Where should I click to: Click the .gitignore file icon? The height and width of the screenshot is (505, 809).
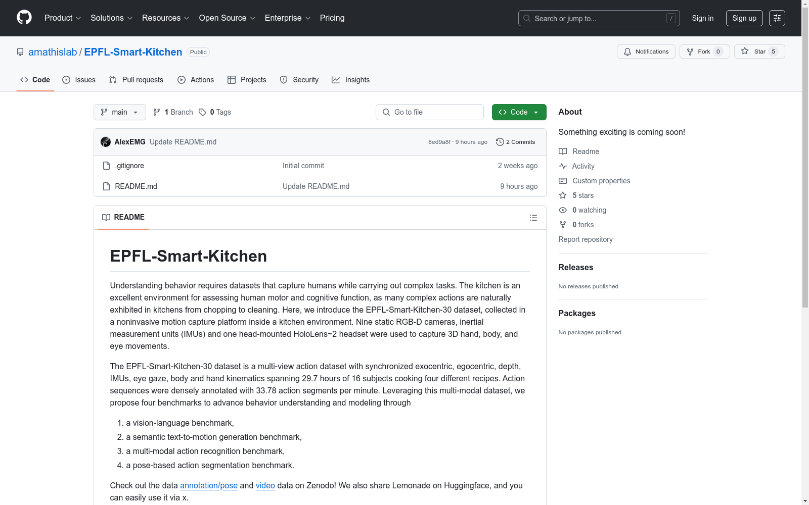click(x=106, y=166)
